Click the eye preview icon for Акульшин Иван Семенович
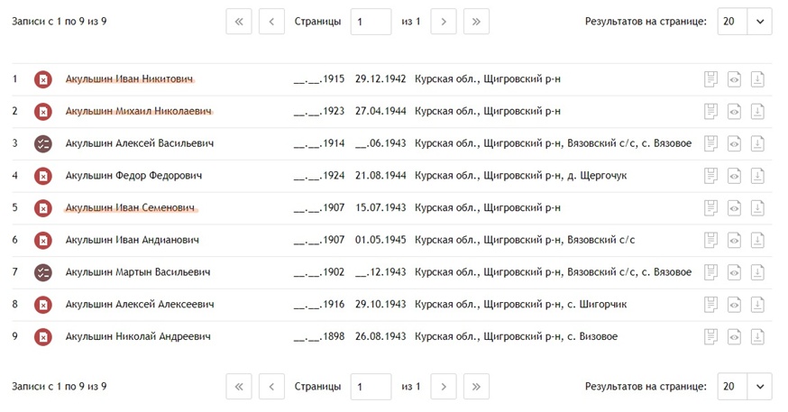The width and height of the screenshot is (788, 412). tap(734, 208)
